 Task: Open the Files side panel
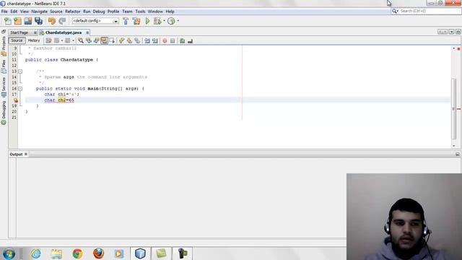click(x=4, y=67)
